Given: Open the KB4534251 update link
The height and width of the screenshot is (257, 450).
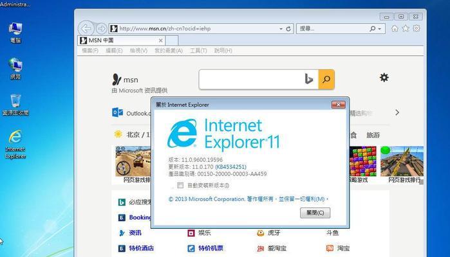Looking at the screenshot, I should [230, 167].
